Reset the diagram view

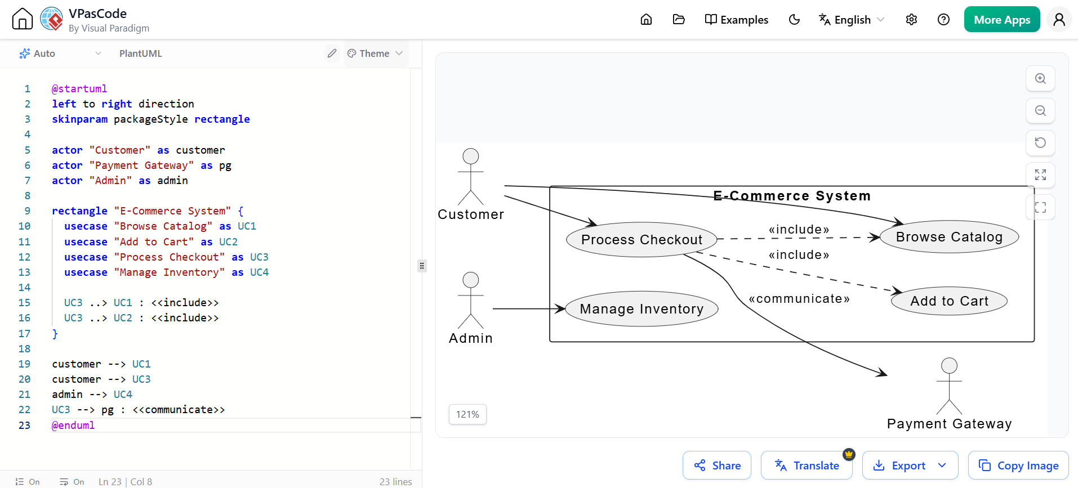pos(1040,142)
